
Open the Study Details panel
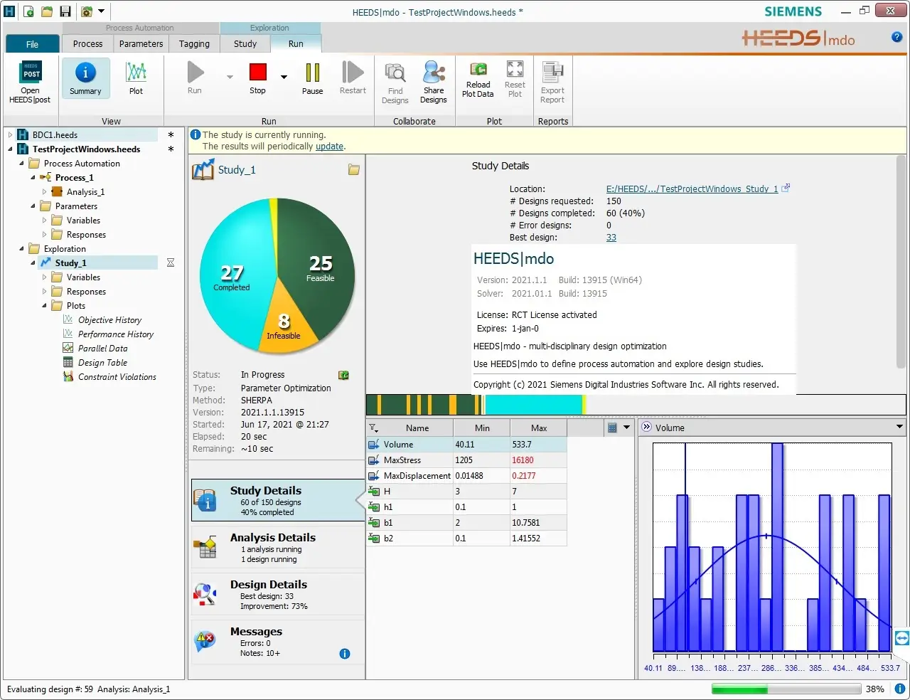[278, 501]
